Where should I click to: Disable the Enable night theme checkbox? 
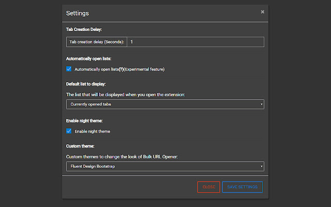69,131
